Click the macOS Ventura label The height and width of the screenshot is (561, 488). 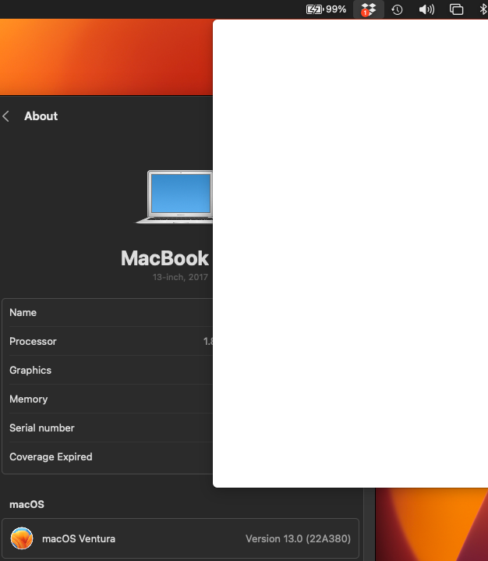[79, 538]
